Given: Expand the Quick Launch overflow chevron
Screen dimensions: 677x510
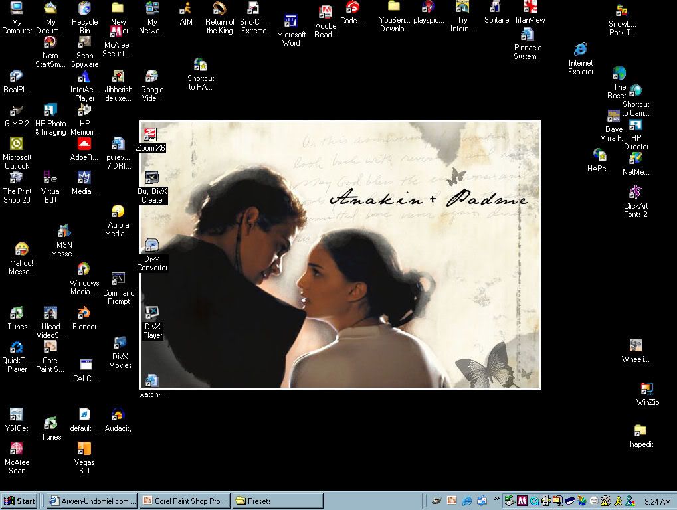Looking at the screenshot, I should coord(496,499).
